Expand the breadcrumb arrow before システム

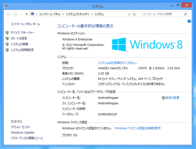click(x=92, y=14)
